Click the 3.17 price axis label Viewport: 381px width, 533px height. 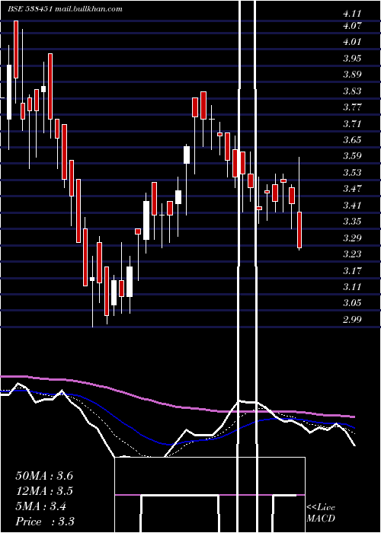tap(352, 270)
